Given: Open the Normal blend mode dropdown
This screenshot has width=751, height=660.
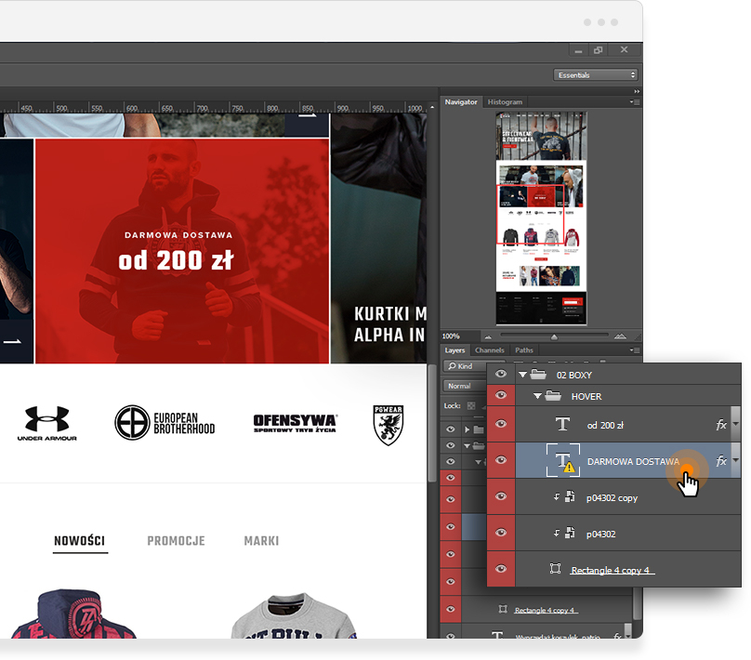Looking at the screenshot, I should coord(465,386).
